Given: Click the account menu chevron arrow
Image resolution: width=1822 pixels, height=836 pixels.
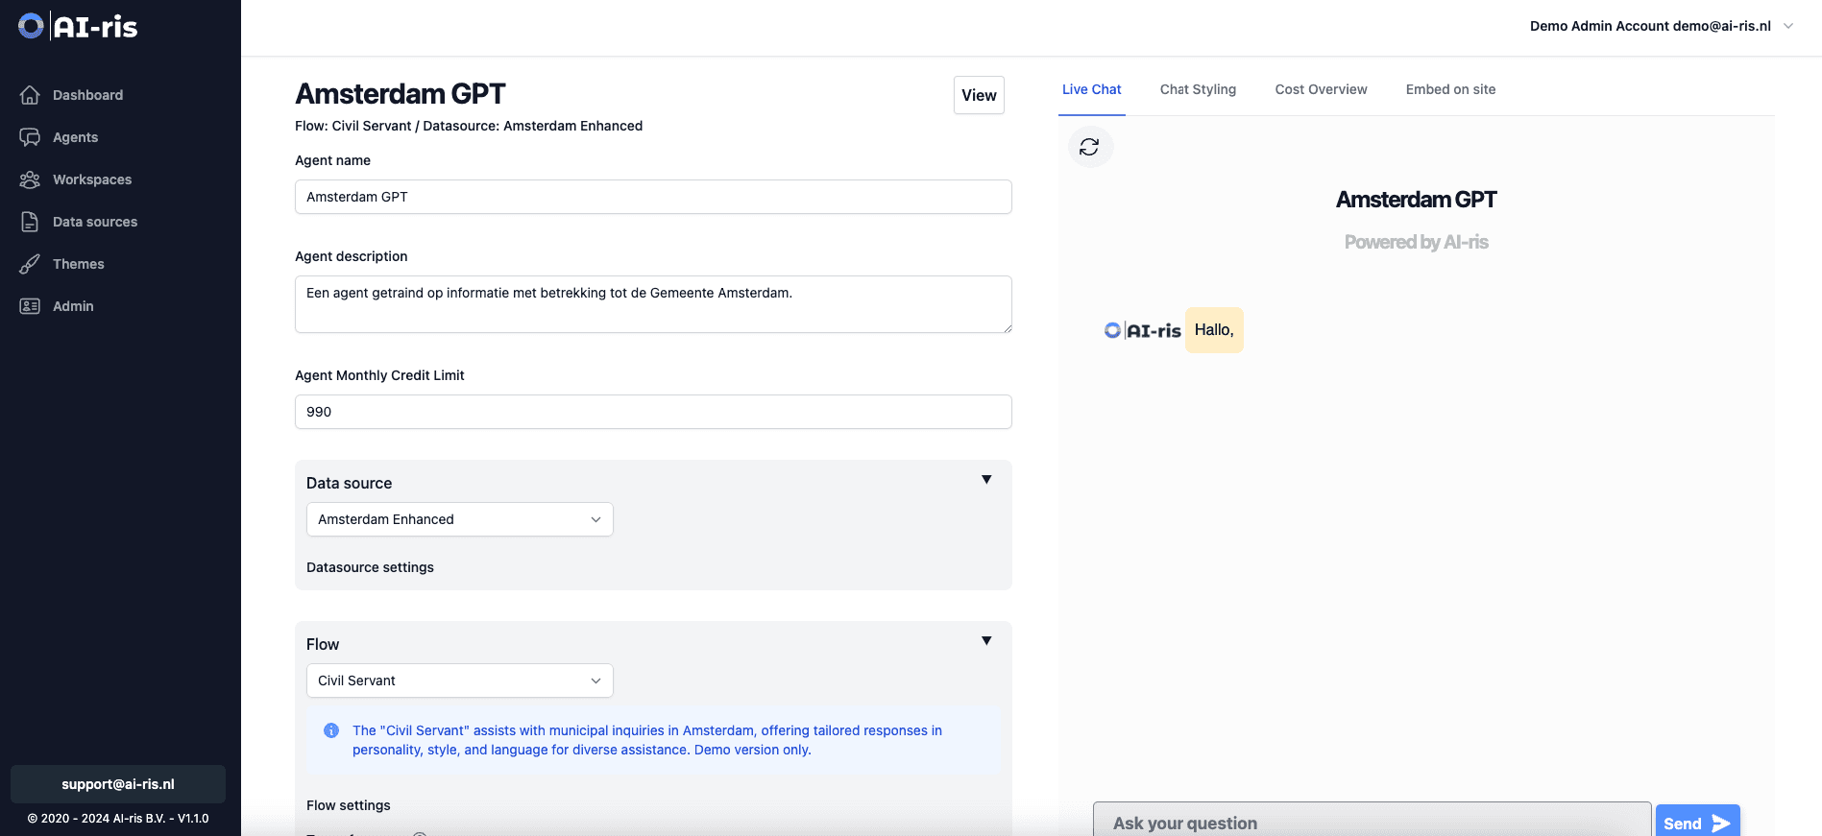Looking at the screenshot, I should click(1788, 26).
